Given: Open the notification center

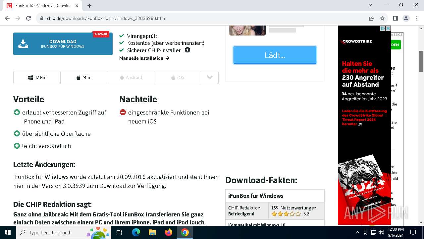Looking at the screenshot, I should (413, 232).
